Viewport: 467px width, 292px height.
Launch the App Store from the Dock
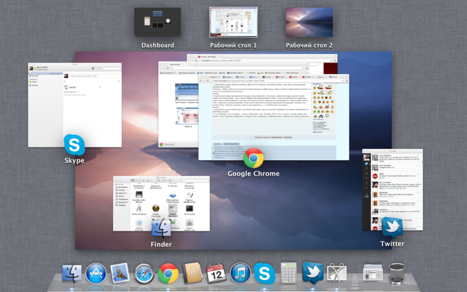(96, 273)
